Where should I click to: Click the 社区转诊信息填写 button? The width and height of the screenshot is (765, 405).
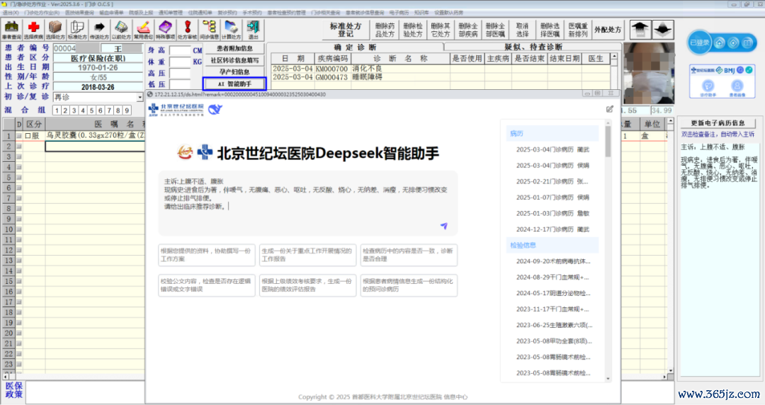pyautogui.click(x=234, y=60)
